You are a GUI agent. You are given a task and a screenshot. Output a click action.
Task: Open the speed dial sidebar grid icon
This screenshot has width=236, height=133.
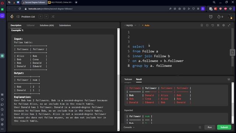click(x=2, y=95)
